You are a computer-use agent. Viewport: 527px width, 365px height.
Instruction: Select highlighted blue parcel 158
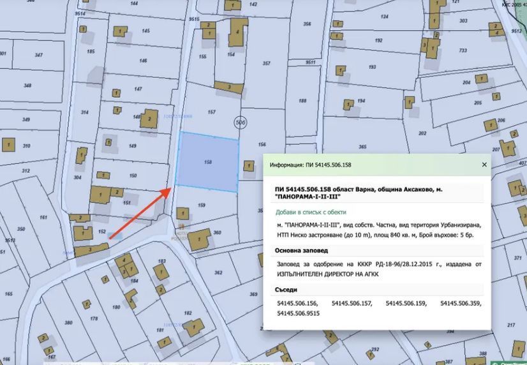(x=207, y=162)
